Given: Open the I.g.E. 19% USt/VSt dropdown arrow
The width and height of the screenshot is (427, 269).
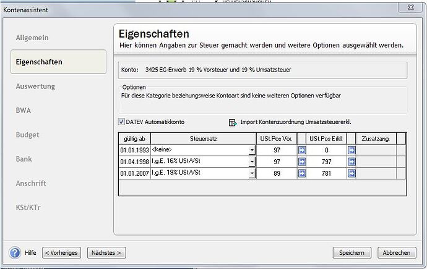Looking at the screenshot, I should pos(252,173).
